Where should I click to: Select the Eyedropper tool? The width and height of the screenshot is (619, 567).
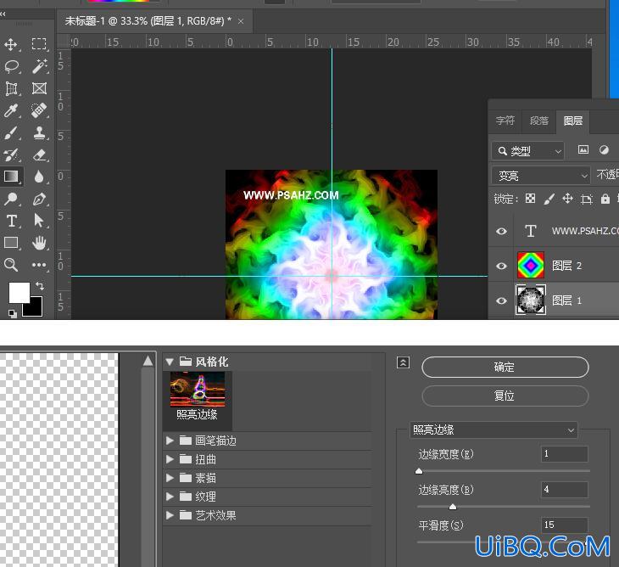point(11,110)
